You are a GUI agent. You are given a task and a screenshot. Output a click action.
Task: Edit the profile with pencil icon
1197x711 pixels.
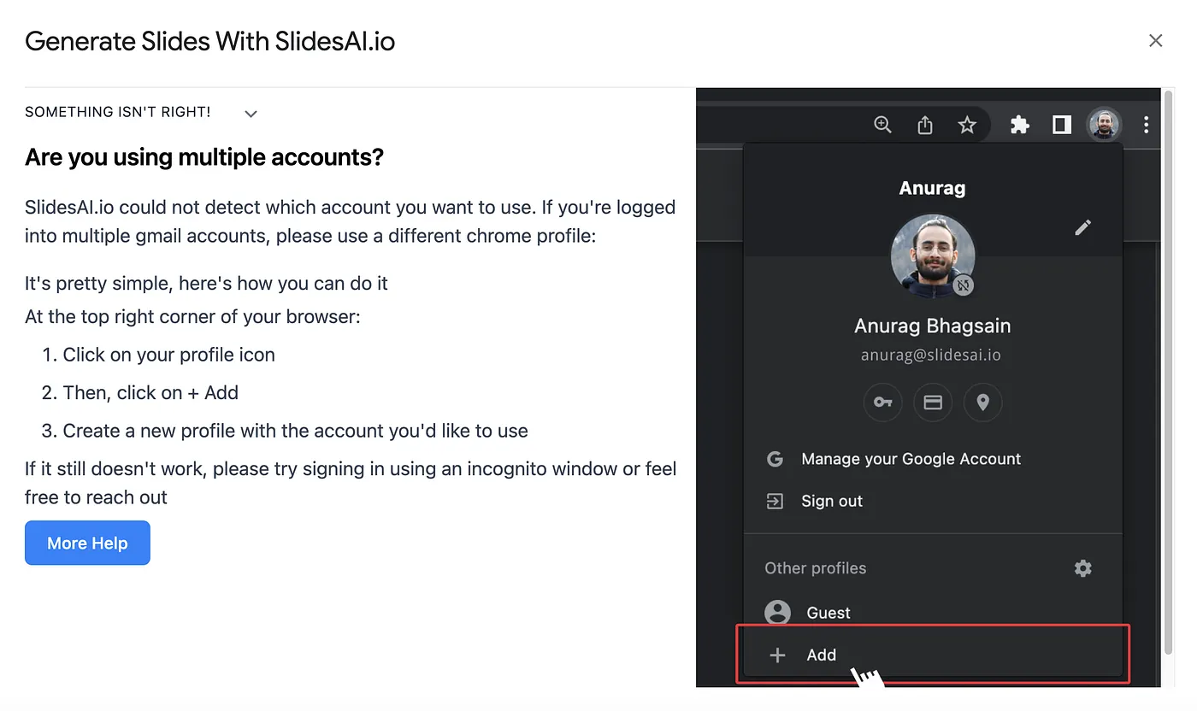pos(1083,227)
